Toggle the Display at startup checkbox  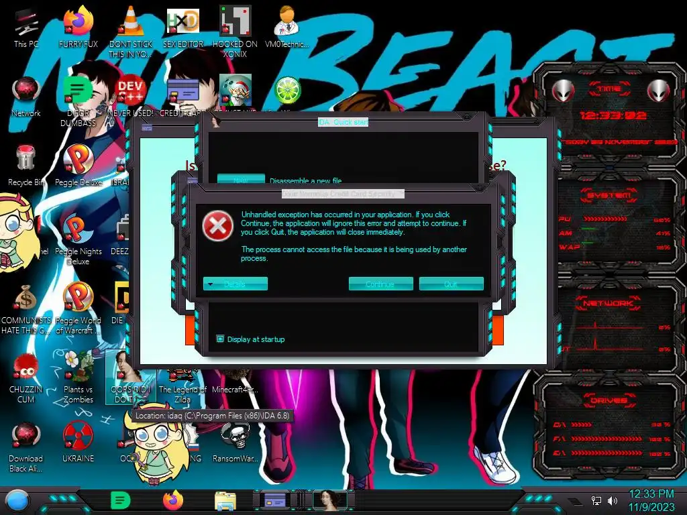tap(220, 339)
